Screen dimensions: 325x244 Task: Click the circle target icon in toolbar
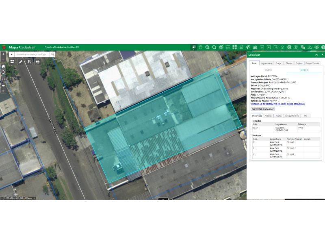pyautogui.click(x=282, y=47)
